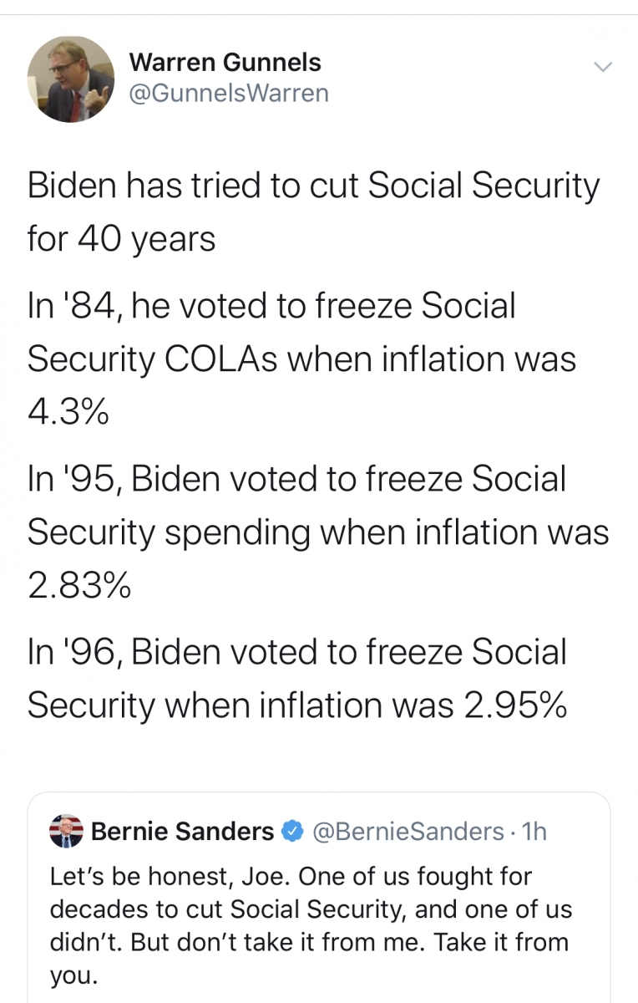Visit the @BernieSanders handle
The image size is (638, 1003).
tap(408, 832)
